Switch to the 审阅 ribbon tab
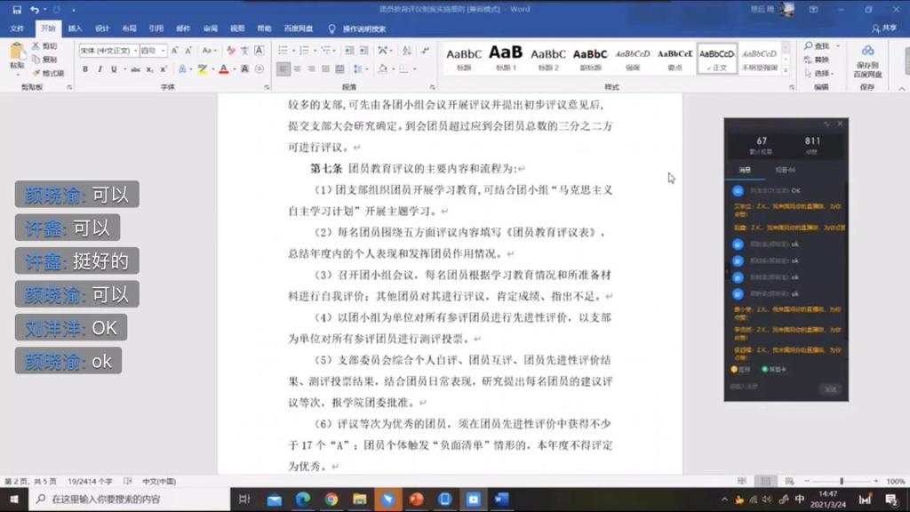Image resolution: width=910 pixels, height=512 pixels. point(210,28)
